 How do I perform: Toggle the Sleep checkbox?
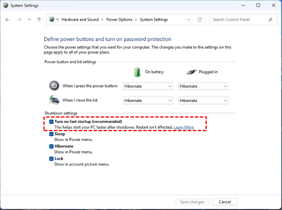pos(51,134)
